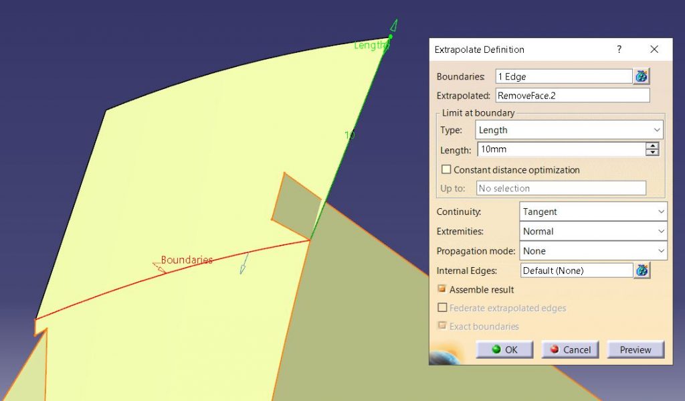Screen dimensions: 685x401
Task: Confirm extrapolation with the OK button
Action: pyautogui.click(x=504, y=349)
